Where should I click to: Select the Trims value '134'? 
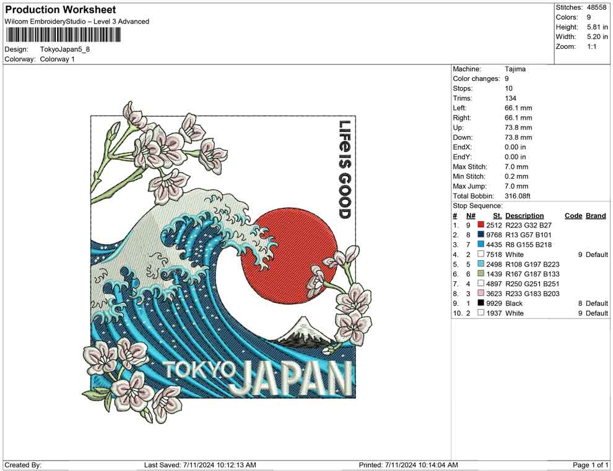[x=510, y=98]
